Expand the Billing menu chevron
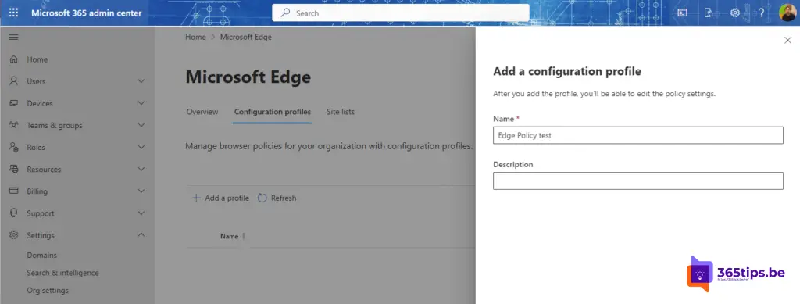The image size is (800, 304). (141, 191)
